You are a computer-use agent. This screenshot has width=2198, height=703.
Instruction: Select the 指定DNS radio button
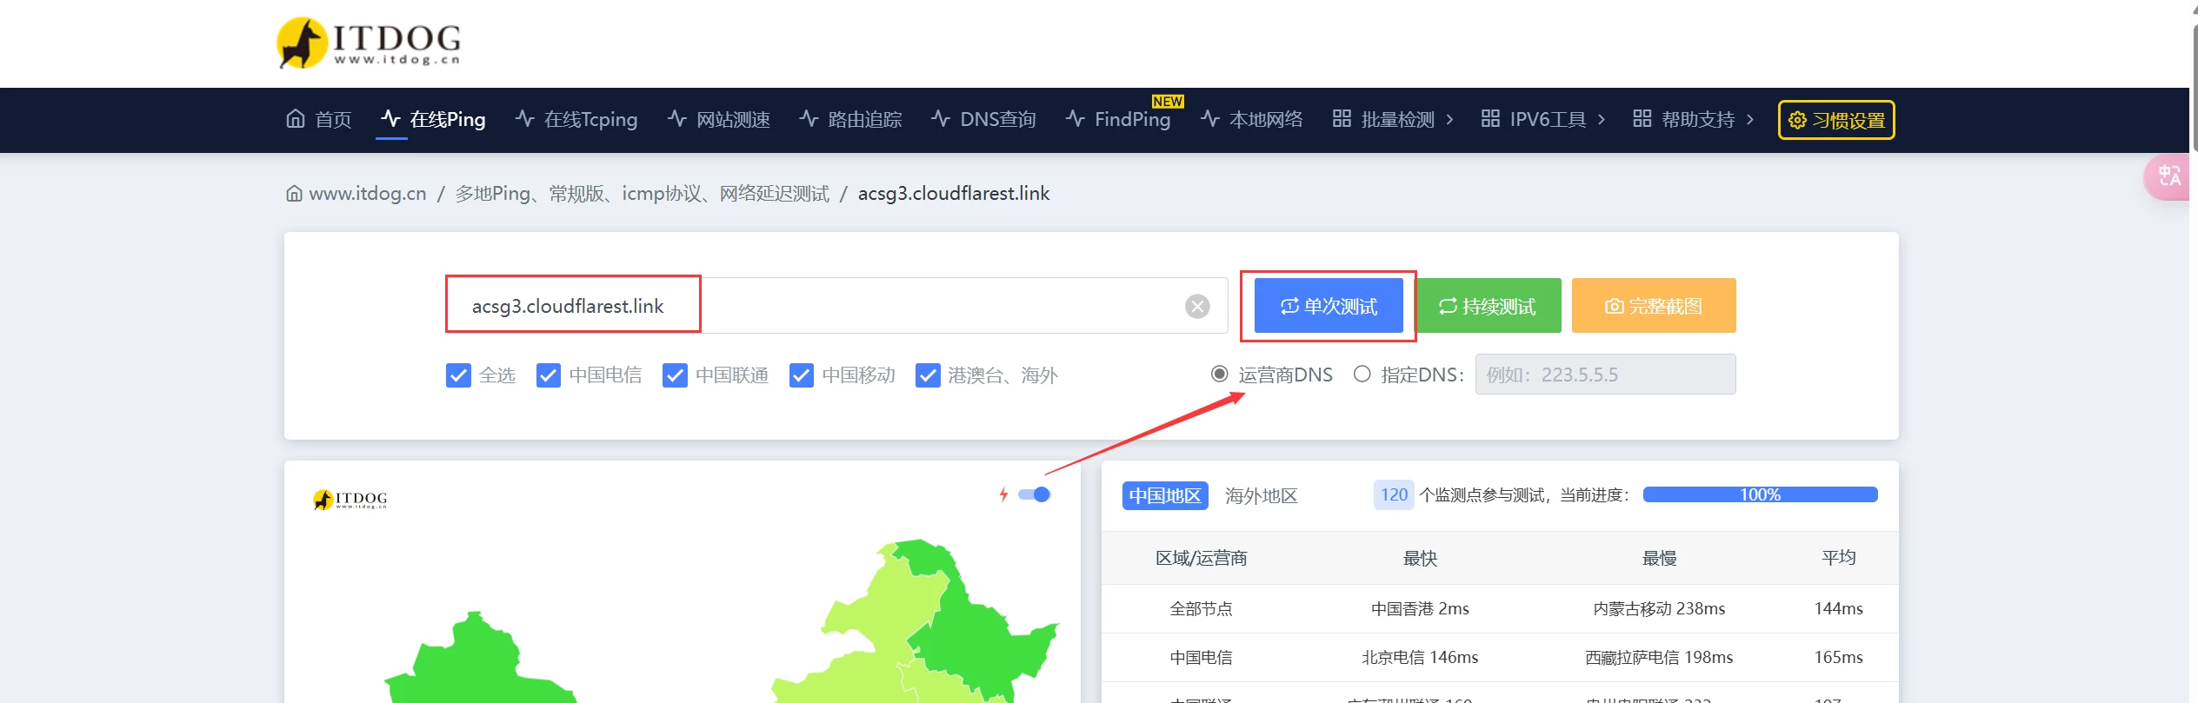[1362, 375]
